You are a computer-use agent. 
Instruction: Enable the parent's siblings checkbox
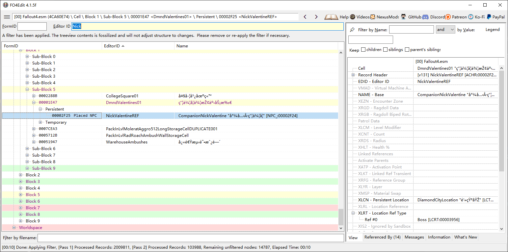[407, 50]
